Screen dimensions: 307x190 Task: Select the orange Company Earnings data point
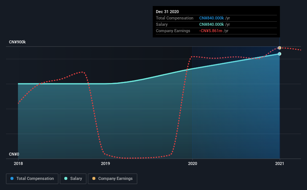pos(280,48)
